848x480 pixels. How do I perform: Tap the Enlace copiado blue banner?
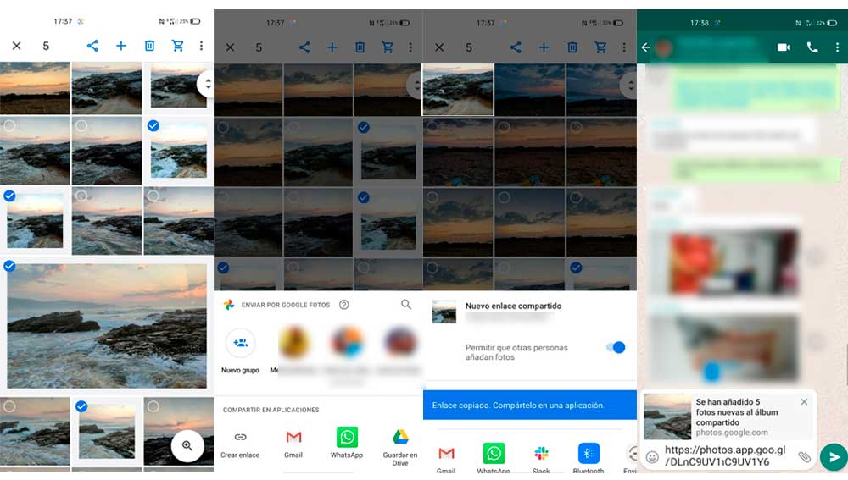(x=529, y=405)
